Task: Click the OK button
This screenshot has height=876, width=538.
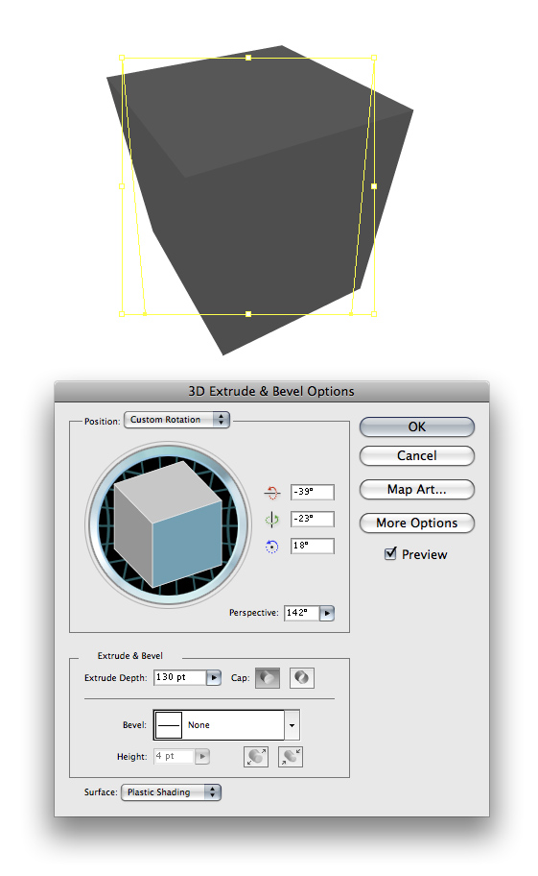Action: 417,426
